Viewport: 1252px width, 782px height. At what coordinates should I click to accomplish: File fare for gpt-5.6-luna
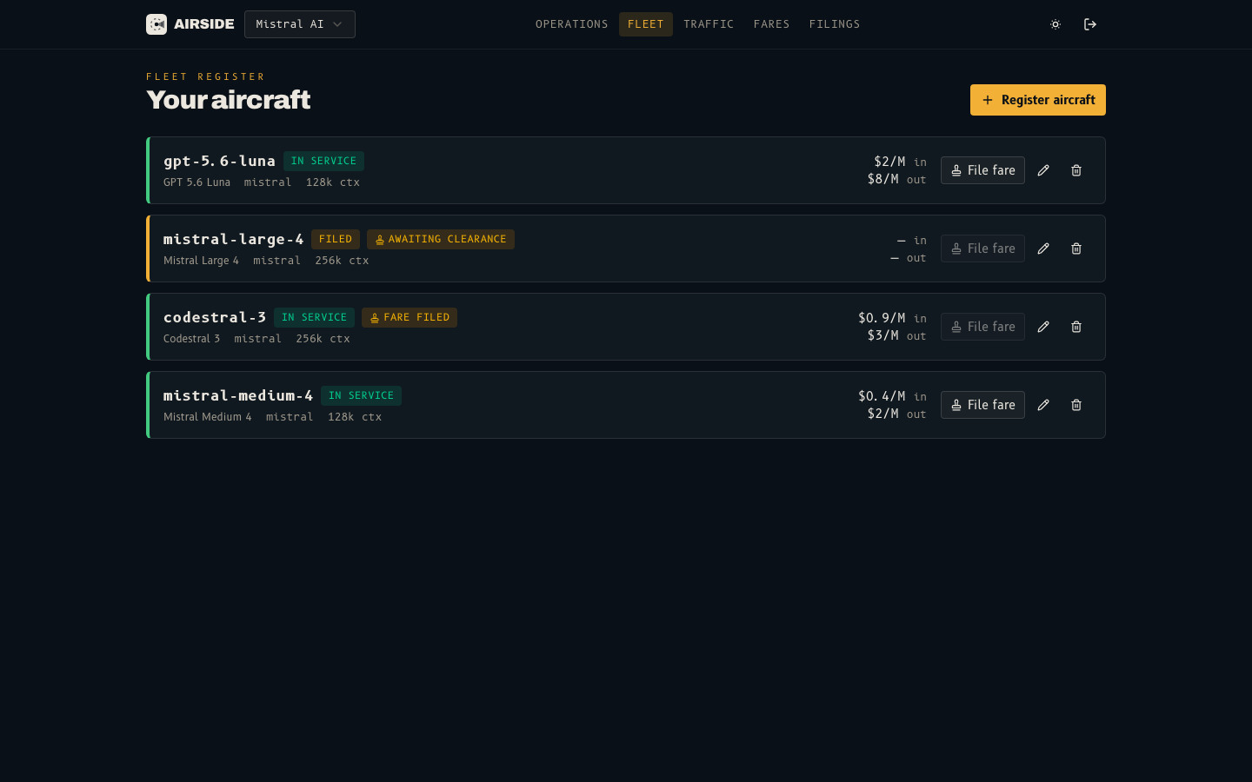(982, 170)
